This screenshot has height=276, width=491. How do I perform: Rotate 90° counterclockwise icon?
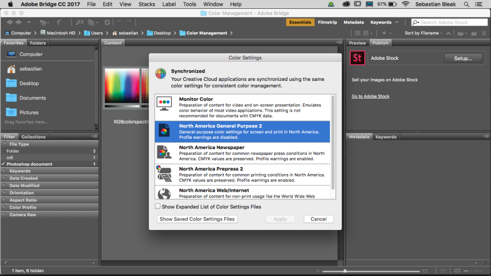119,22
